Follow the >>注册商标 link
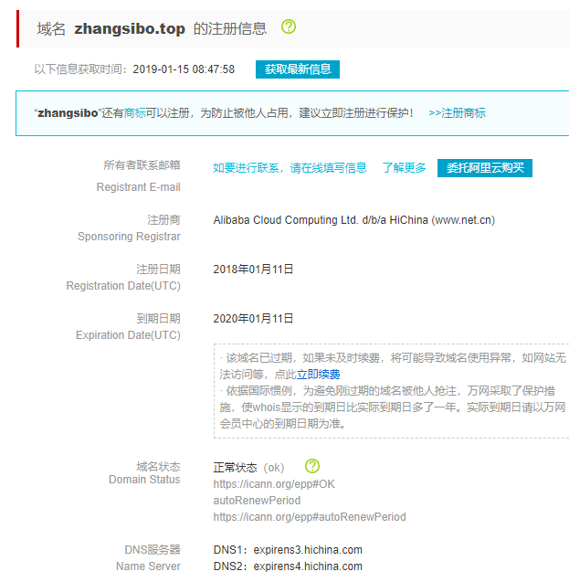This screenshot has width=569, height=582. tap(457, 113)
